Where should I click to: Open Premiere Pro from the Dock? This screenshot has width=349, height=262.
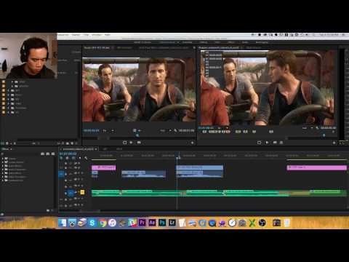(142, 223)
